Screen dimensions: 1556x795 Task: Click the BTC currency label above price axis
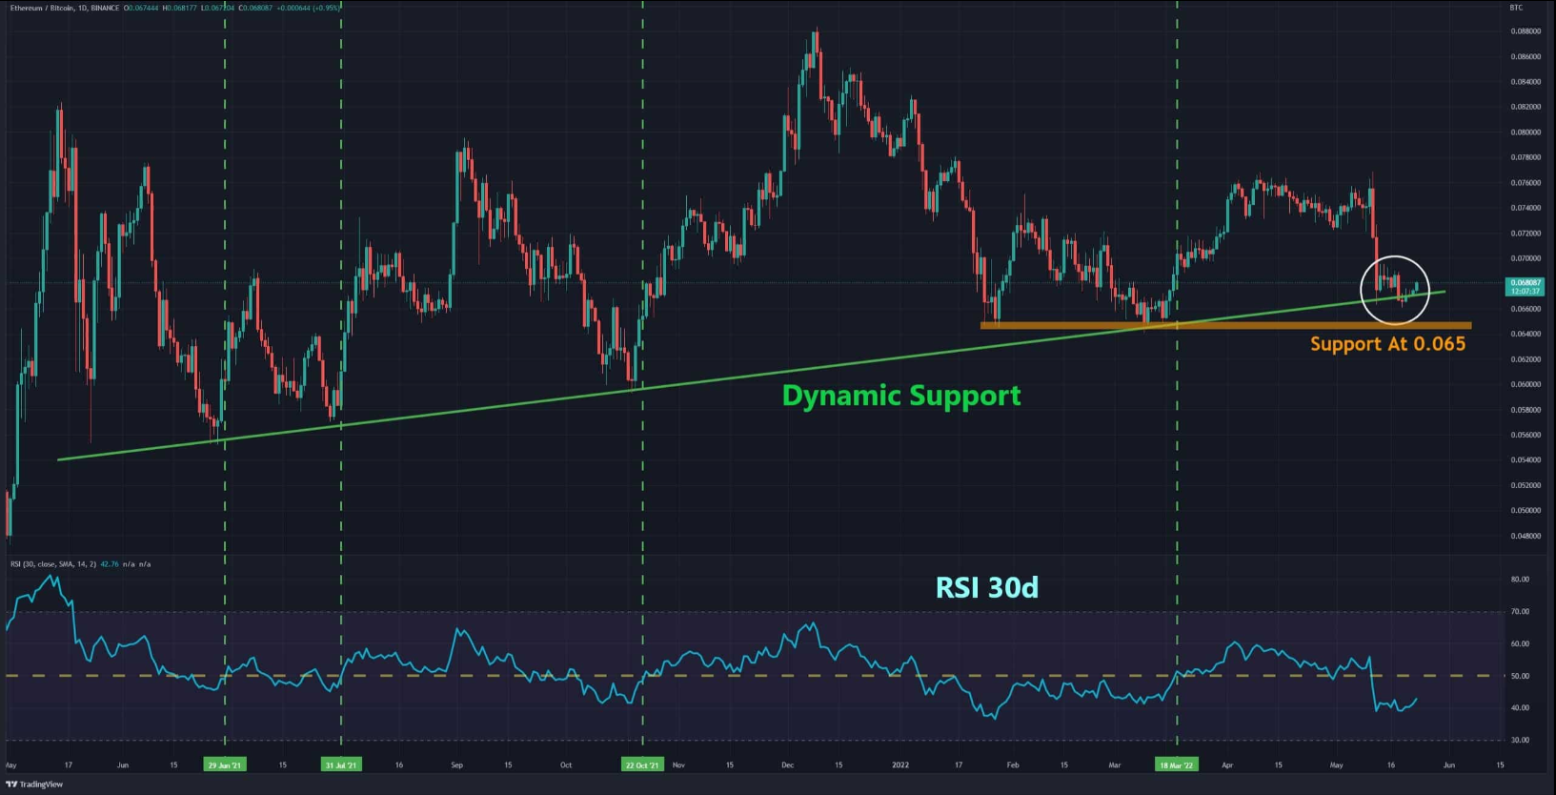click(x=1516, y=8)
